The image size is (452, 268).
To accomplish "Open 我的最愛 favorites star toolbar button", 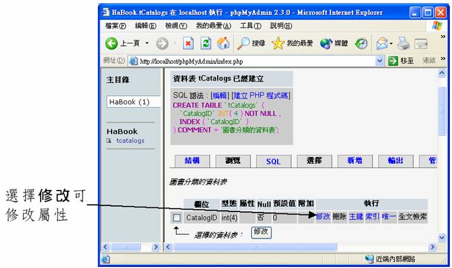I will click(292, 43).
